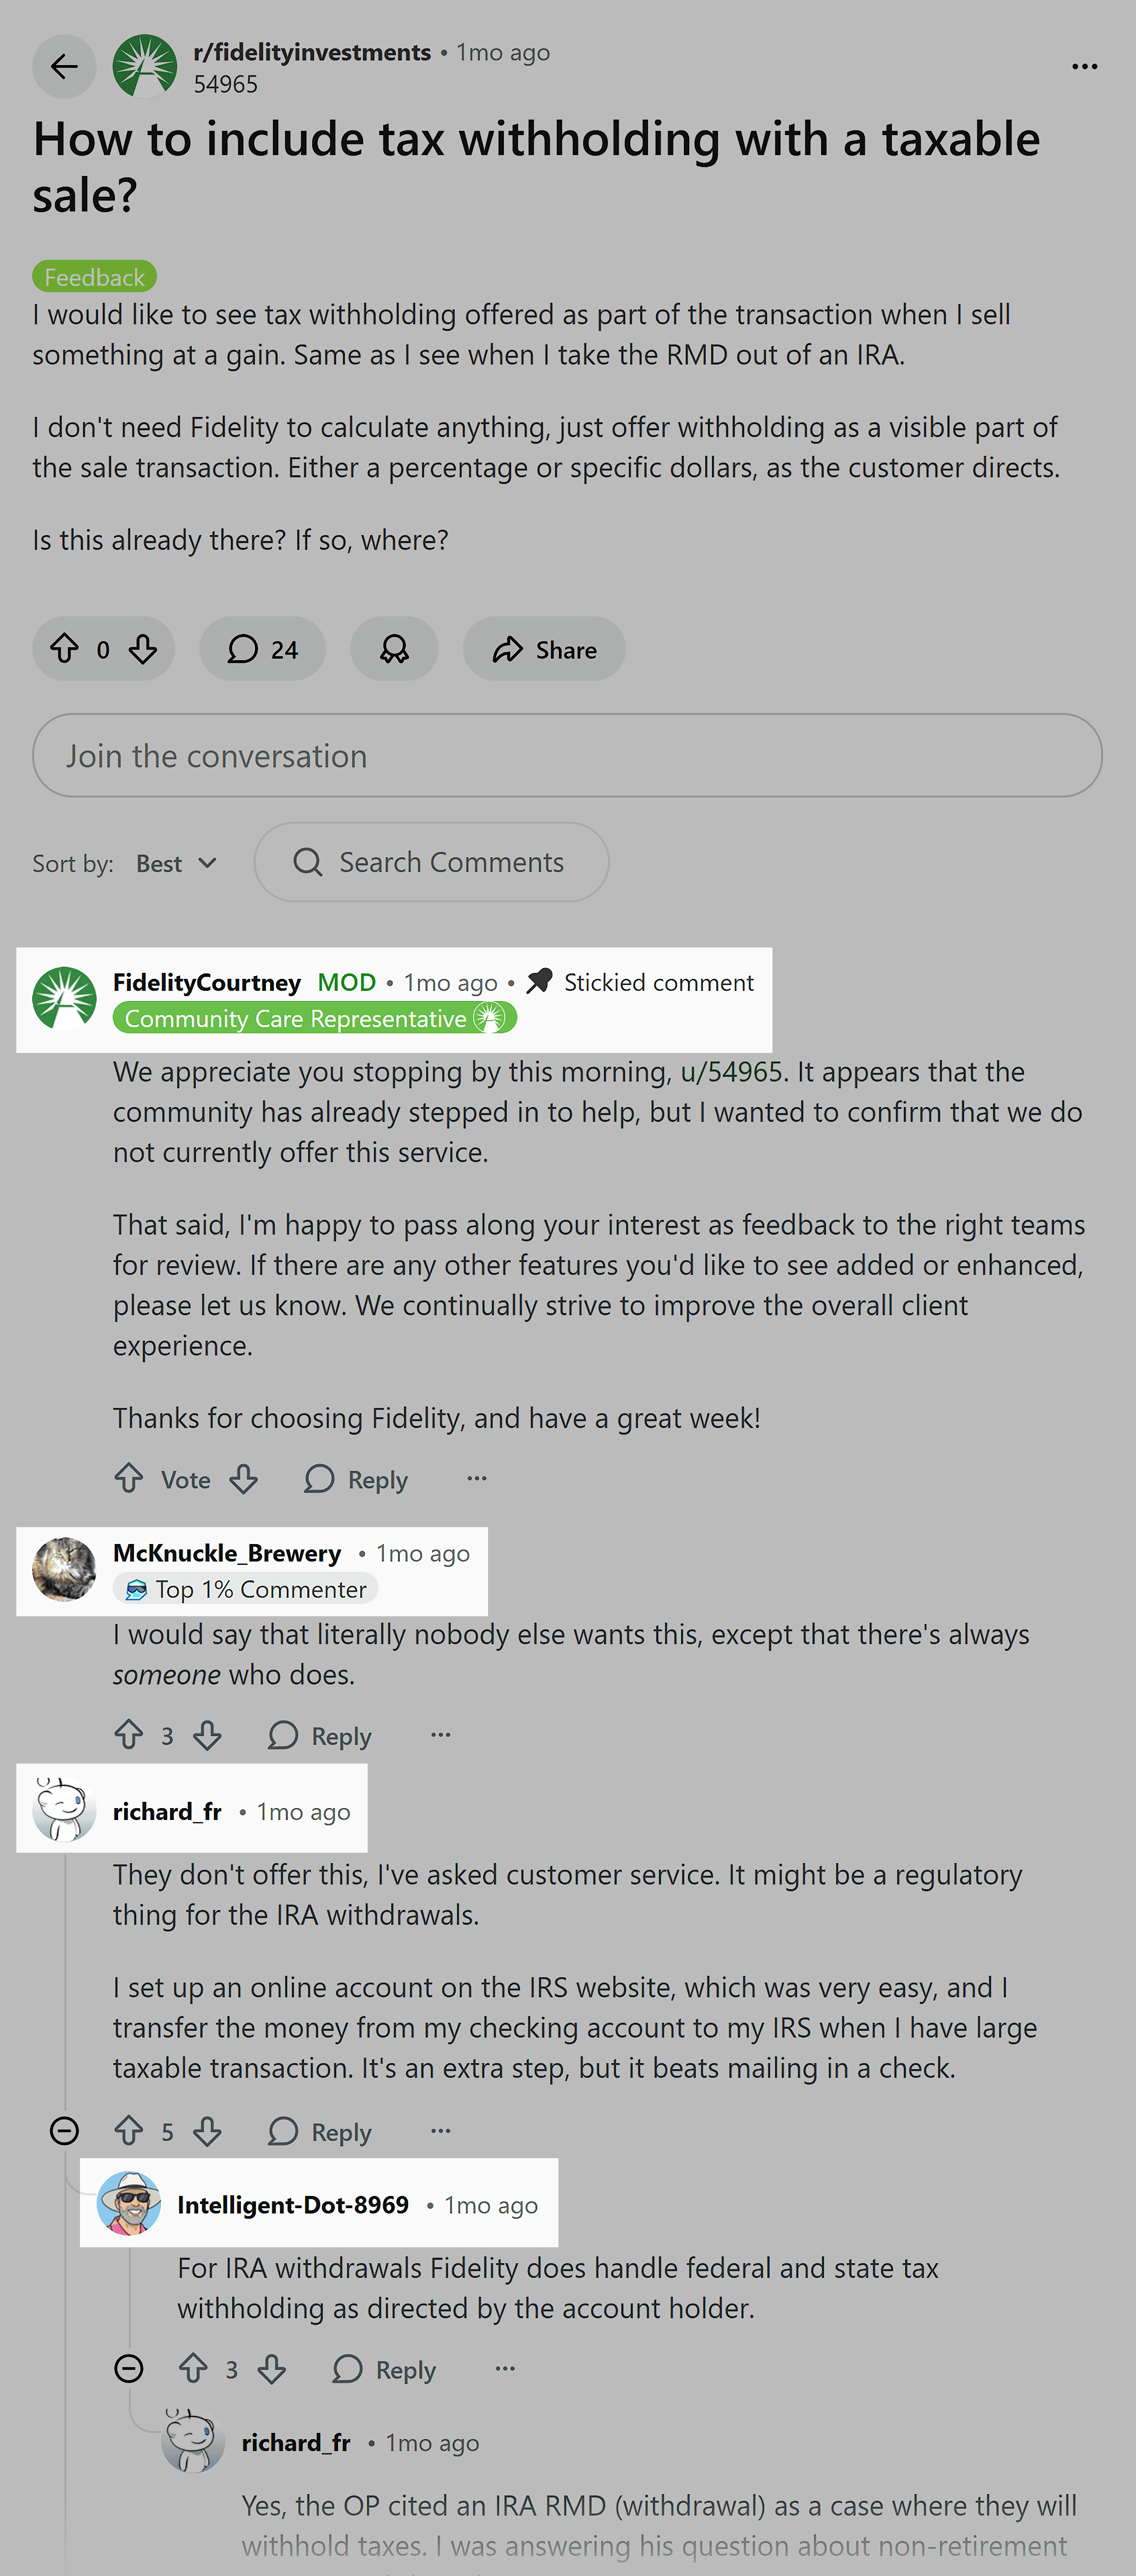This screenshot has height=2576, width=1136.
Task: Upvote the post
Action: coord(64,649)
